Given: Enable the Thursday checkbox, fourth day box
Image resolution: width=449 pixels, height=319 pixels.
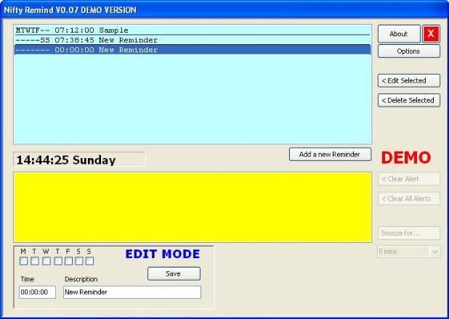Looking at the screenshot, I should tap(58, 261).
